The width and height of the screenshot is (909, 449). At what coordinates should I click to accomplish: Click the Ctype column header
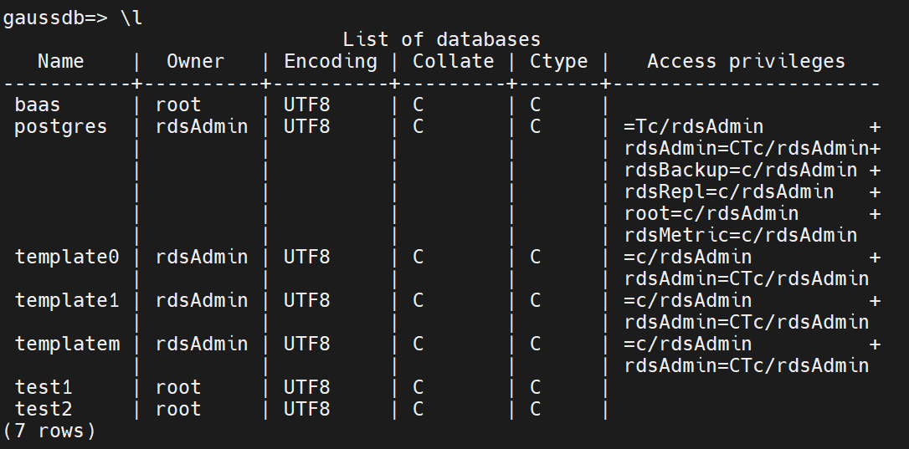pos(558,61)
